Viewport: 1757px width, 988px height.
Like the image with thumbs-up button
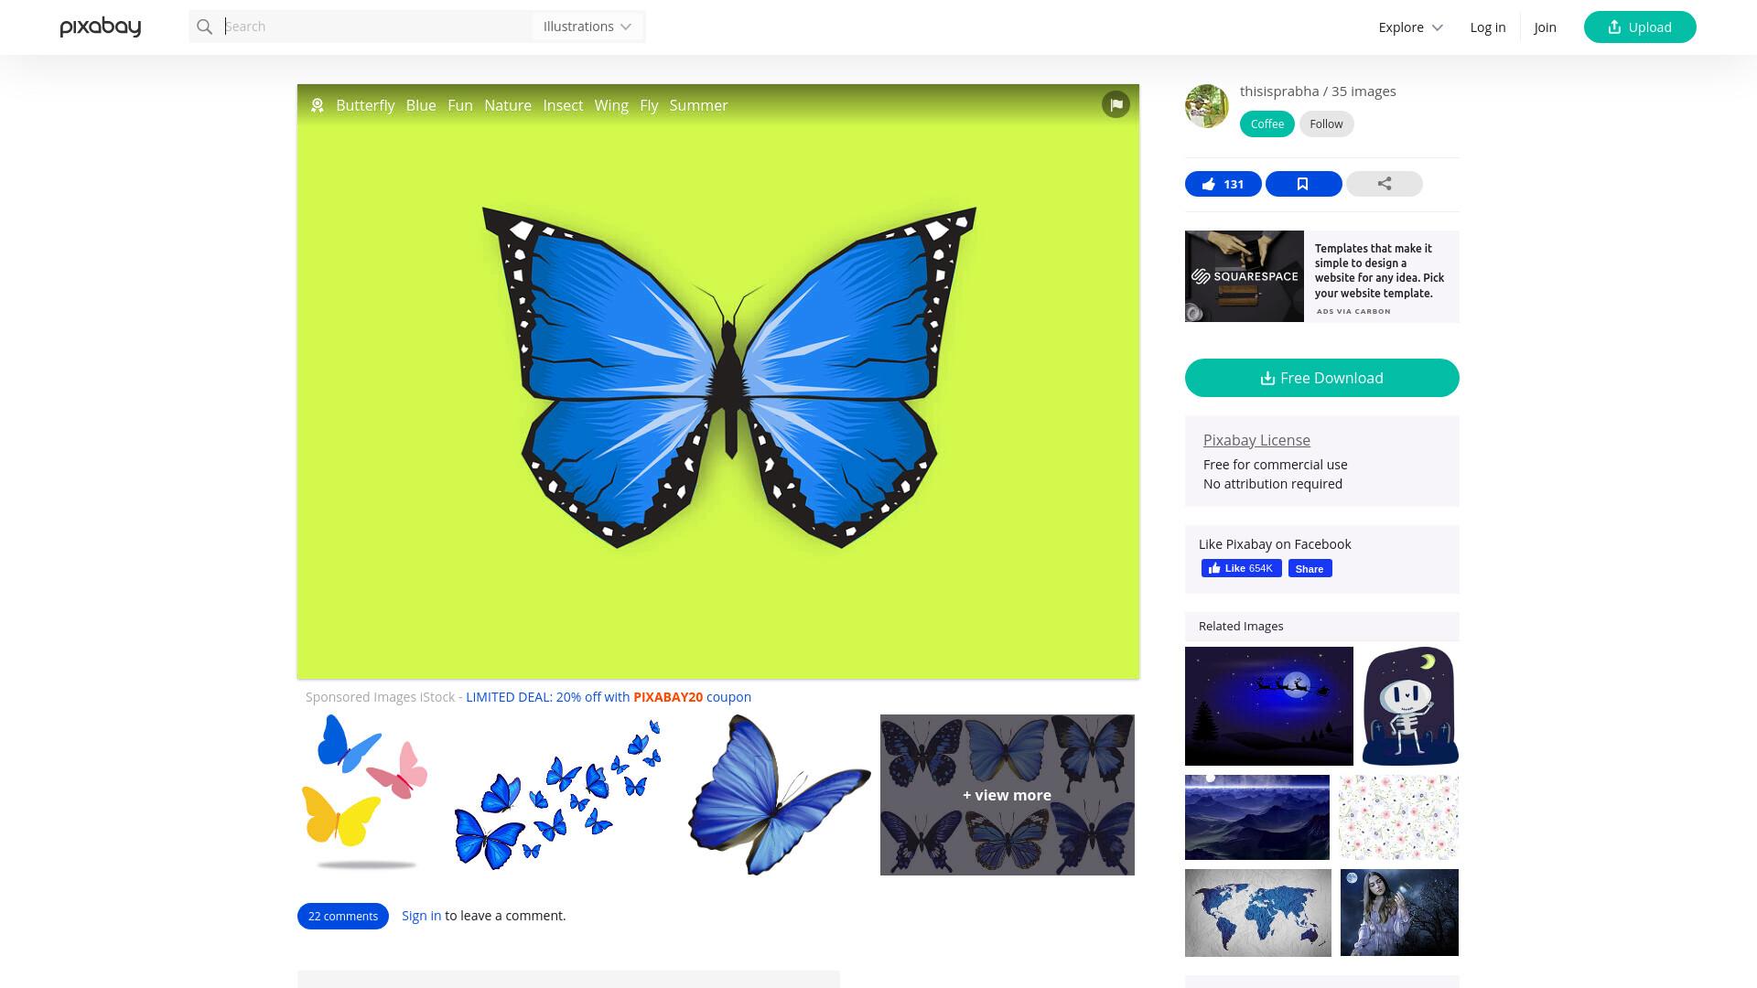pyautogui.click(x=1223, y=184)
